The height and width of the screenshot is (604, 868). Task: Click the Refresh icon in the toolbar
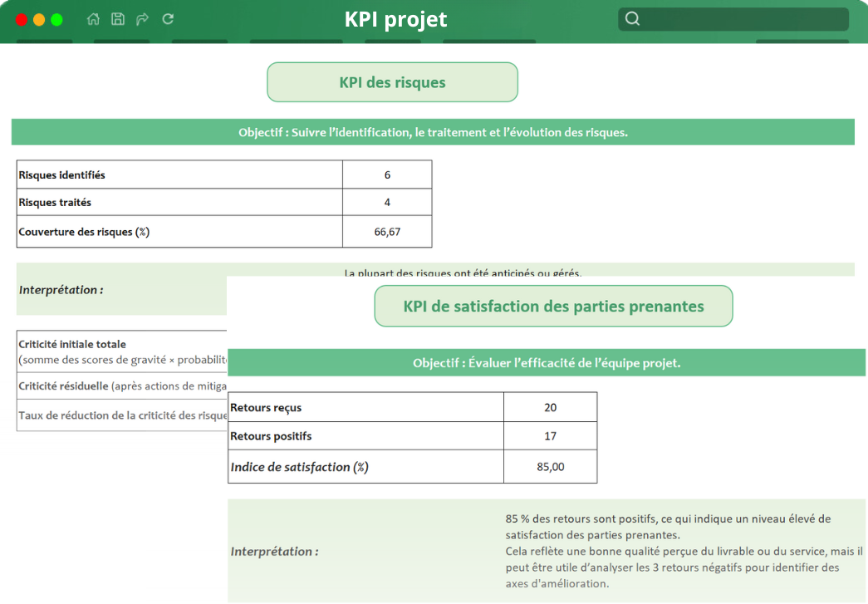coord(167,18)
